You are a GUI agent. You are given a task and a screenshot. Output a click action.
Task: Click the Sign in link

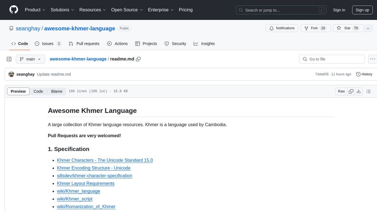339,10
